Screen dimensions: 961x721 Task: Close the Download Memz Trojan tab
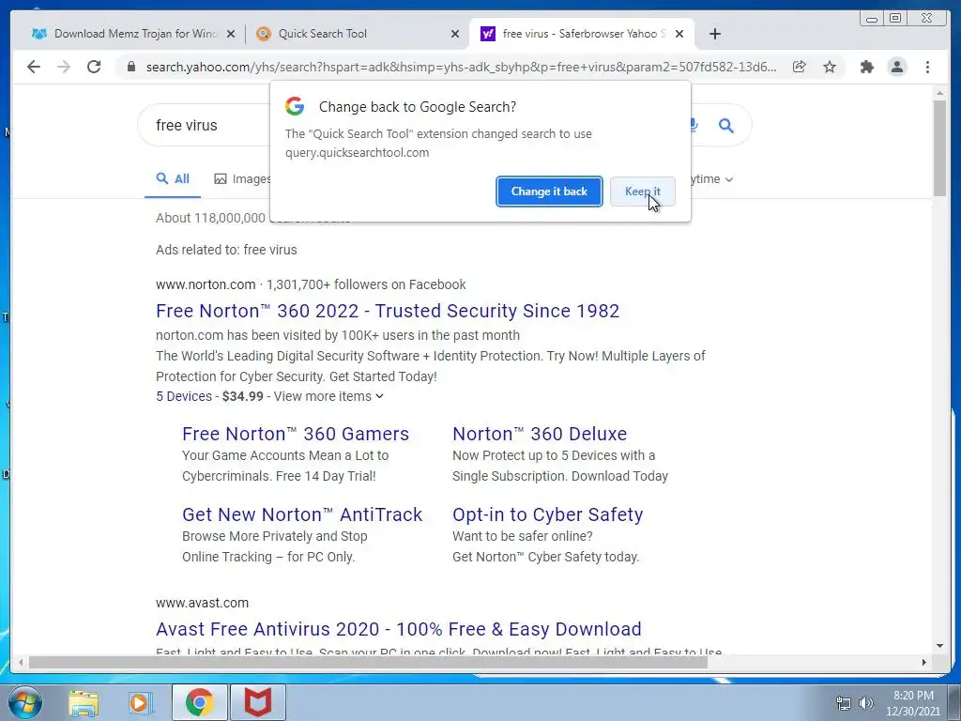231,35
